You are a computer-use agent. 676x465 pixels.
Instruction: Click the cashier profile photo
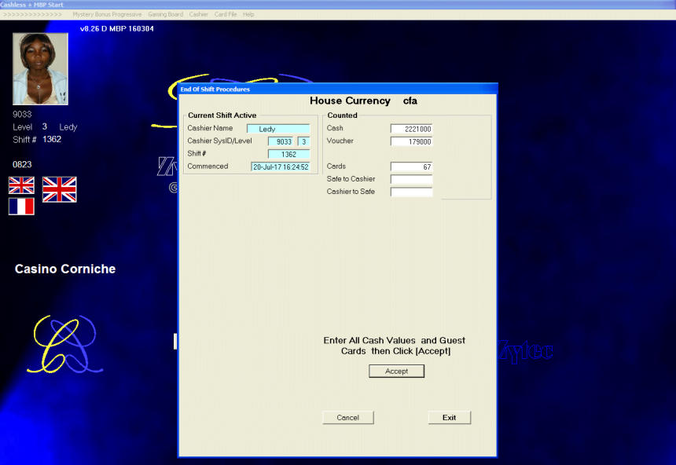[x=40, y=69]
